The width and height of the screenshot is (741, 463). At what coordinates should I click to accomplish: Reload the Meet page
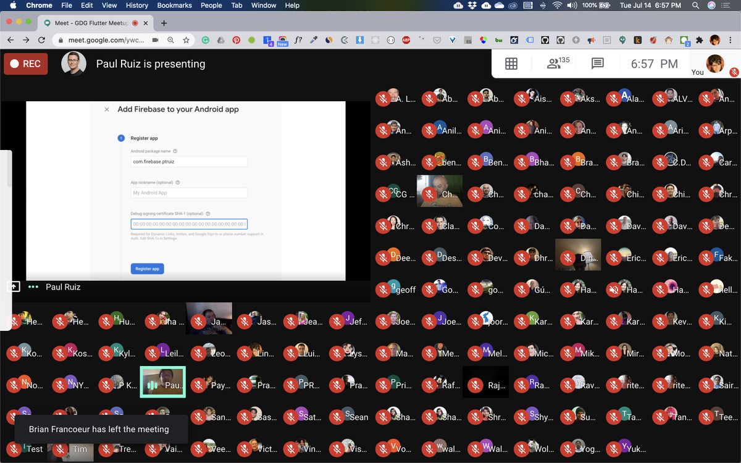[x=41, y=40]
